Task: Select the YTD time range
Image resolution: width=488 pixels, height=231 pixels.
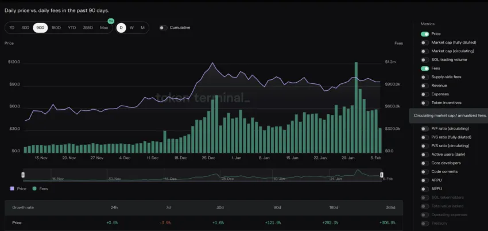Action: click(72, 28)
